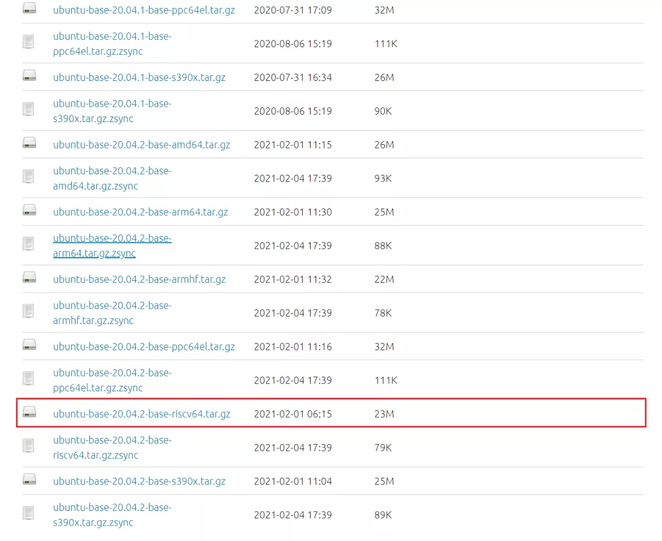The width and height of the screenshot is (662, 541).
Task: Open 20.04.2 s390x.tar.gz.zsync link
Action: [x=112, y=515]
